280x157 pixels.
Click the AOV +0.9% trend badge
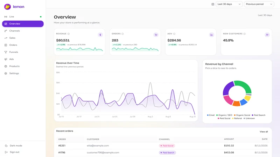pos(173,45)
